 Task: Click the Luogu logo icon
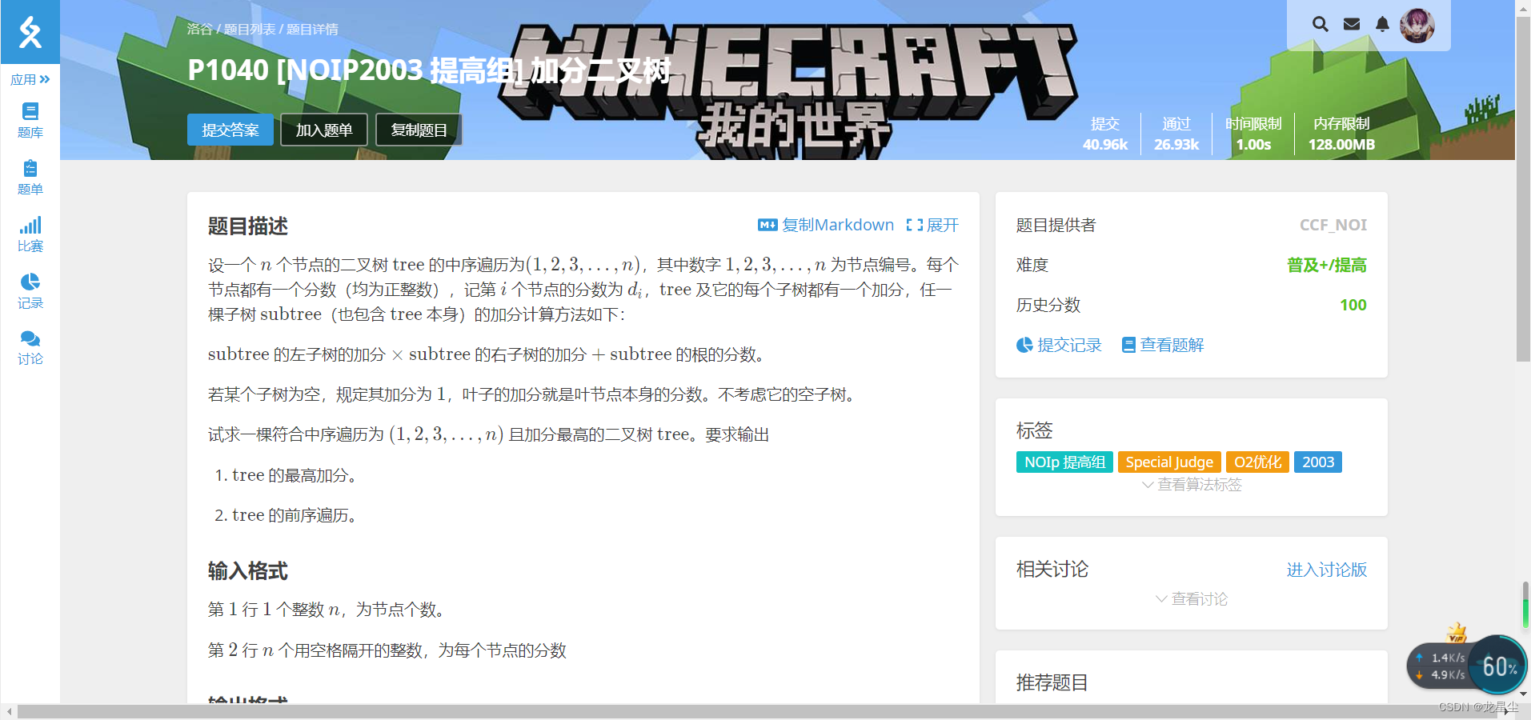click(30, 32)
